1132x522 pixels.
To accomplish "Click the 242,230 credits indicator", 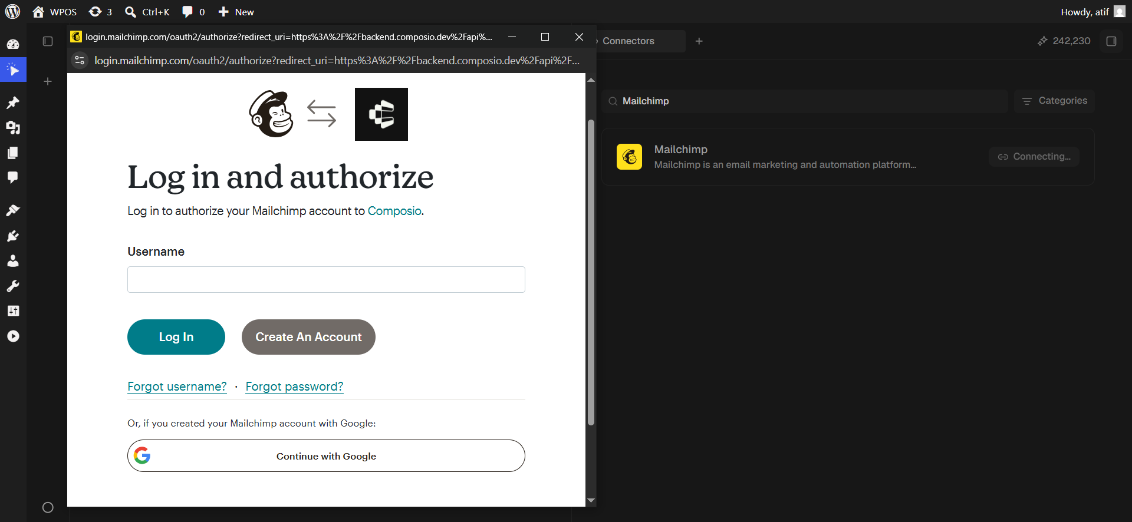I will tap(1064, 41).
